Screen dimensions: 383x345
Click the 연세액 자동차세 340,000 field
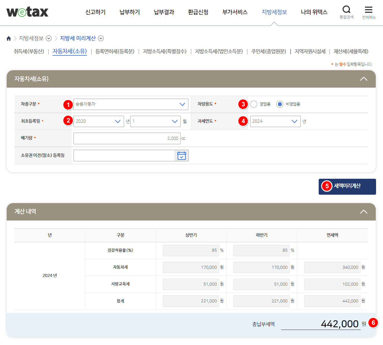click(332, 267)
